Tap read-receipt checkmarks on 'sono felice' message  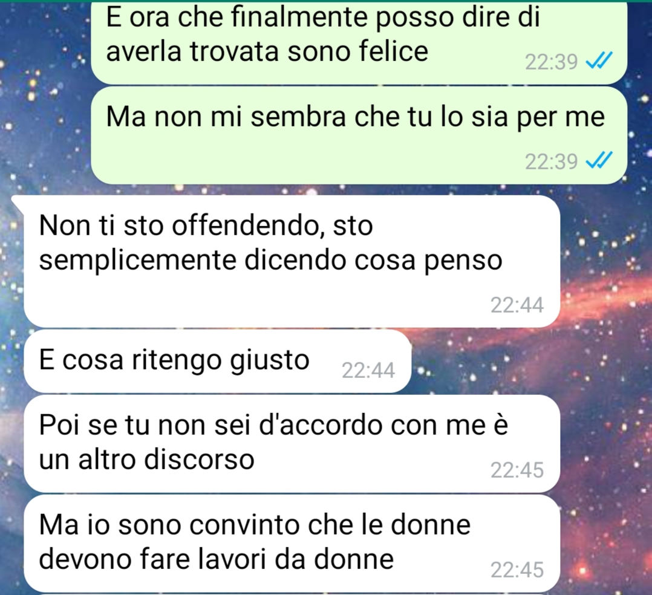click(599, 60)
